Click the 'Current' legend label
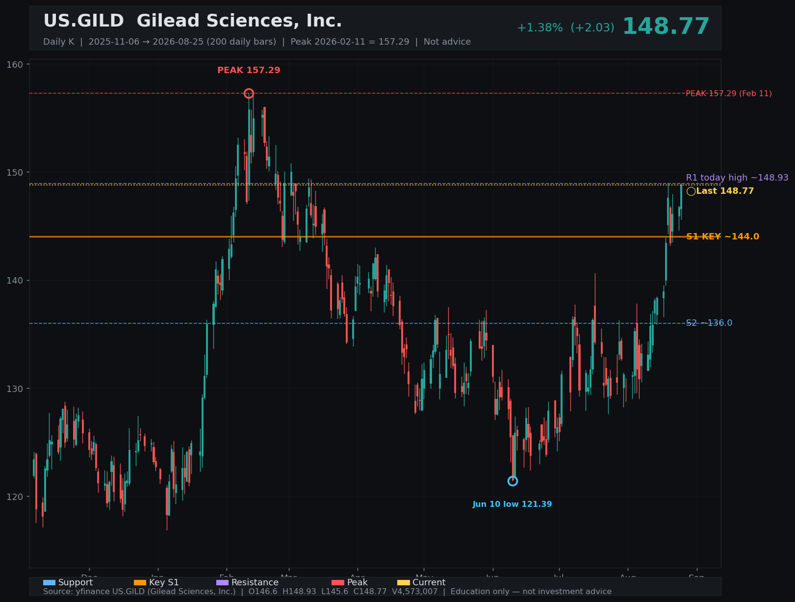Viewport: 795px width, 602px height. (x=429, y=582)
